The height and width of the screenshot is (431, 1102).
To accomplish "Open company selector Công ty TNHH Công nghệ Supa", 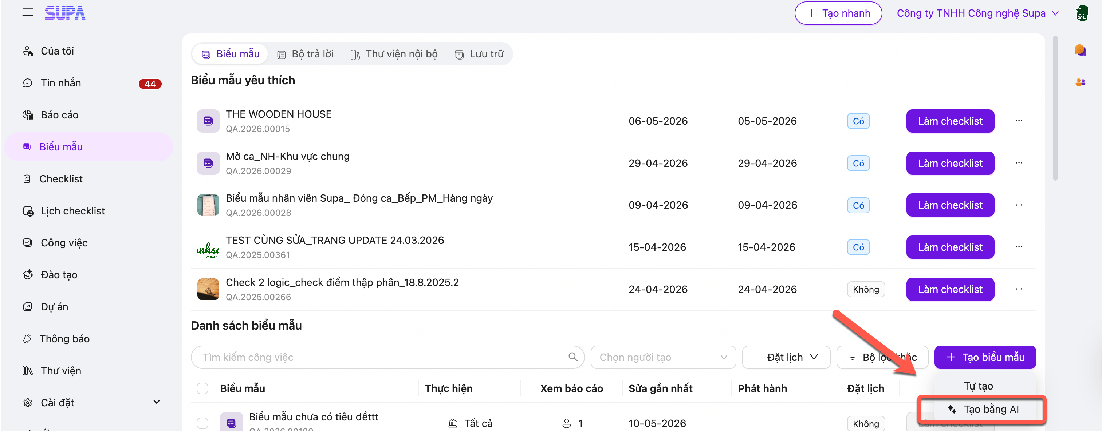I will click(977, 13).
